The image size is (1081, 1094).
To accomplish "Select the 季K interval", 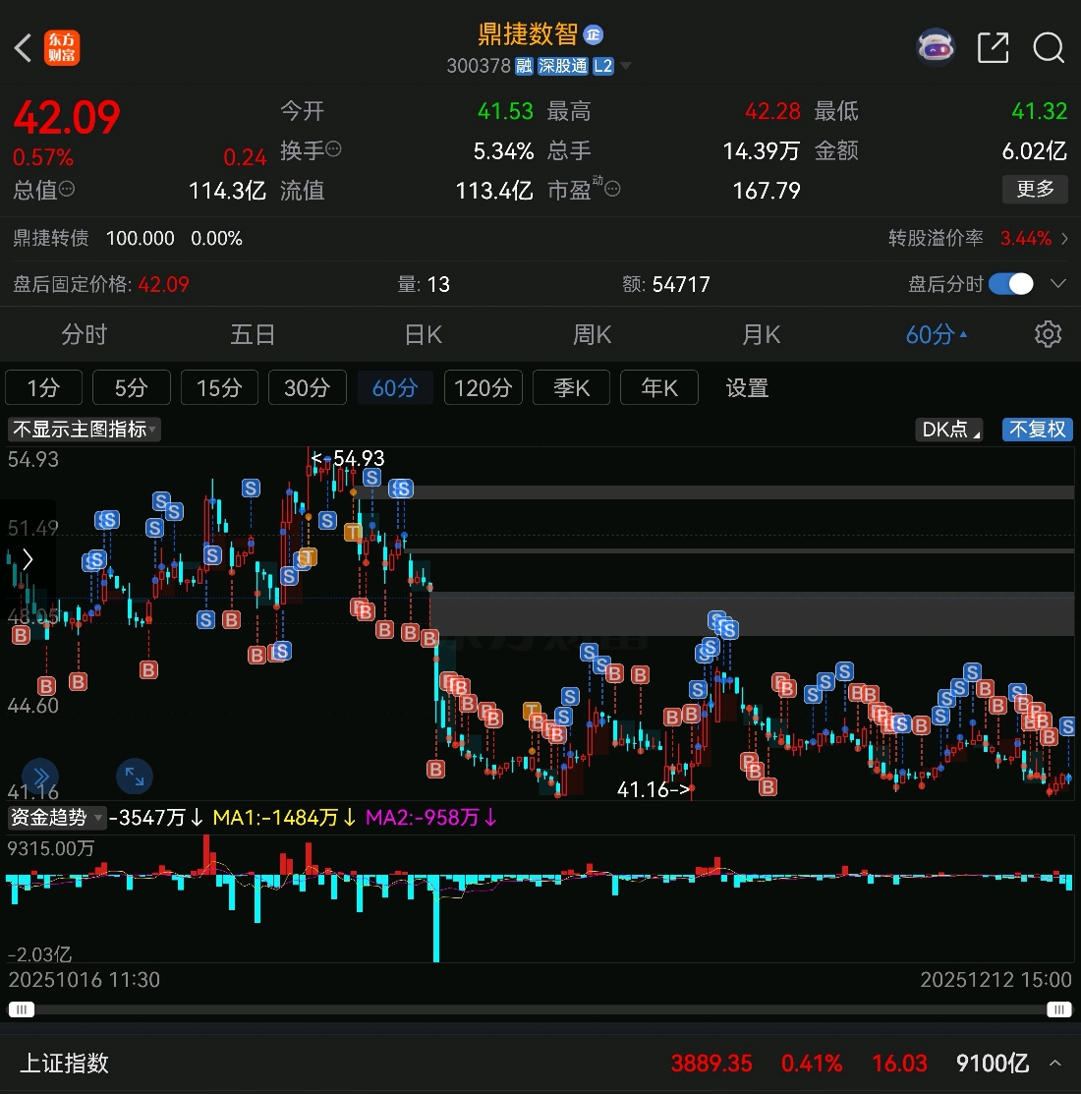I will coord(571,387).
